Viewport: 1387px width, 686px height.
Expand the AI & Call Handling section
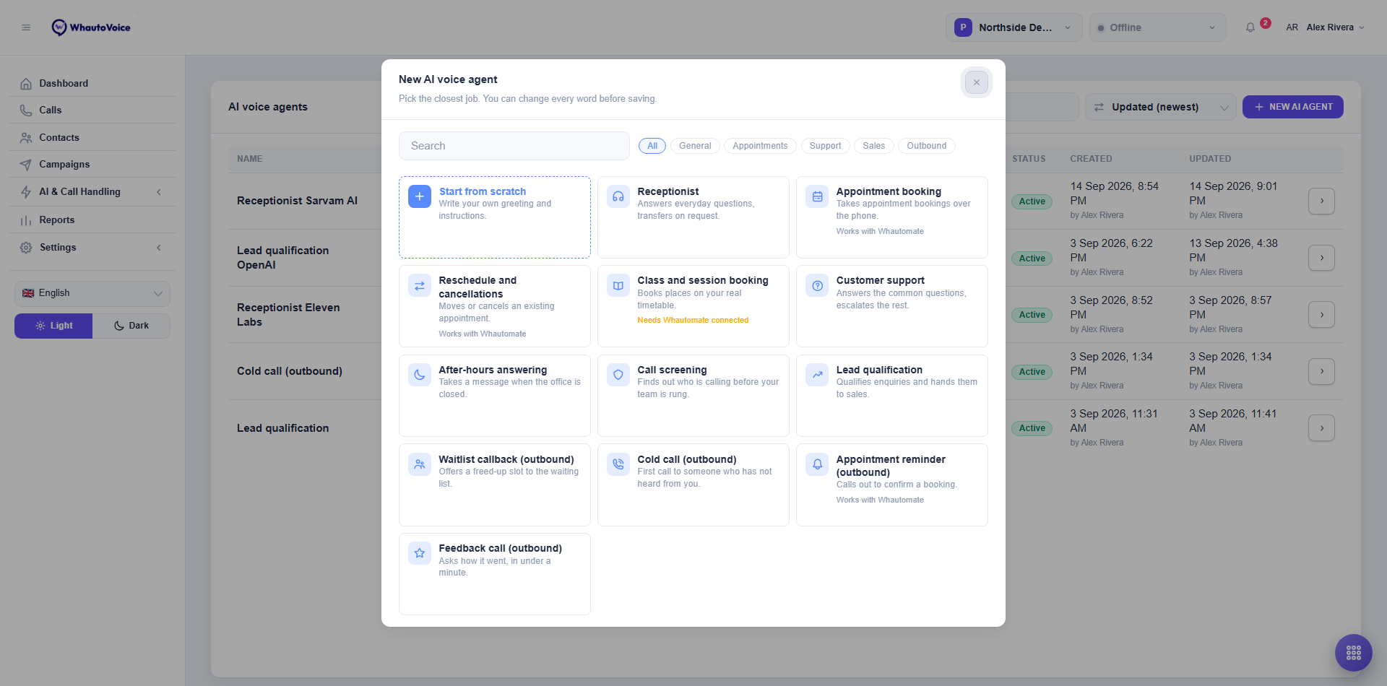point(92,192)
